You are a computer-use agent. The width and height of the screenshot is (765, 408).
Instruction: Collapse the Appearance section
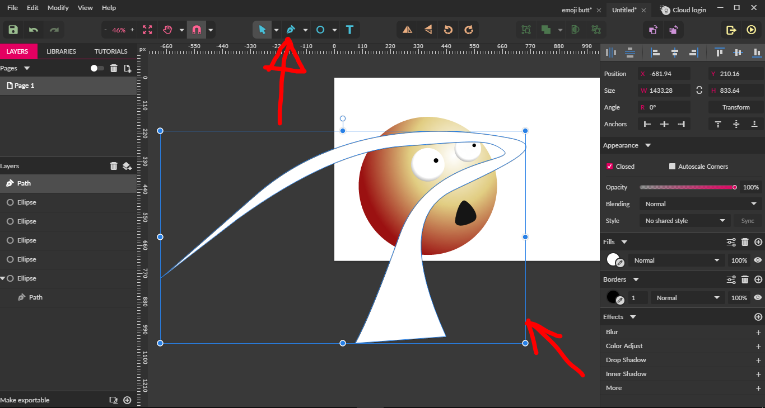click(648, 145)
